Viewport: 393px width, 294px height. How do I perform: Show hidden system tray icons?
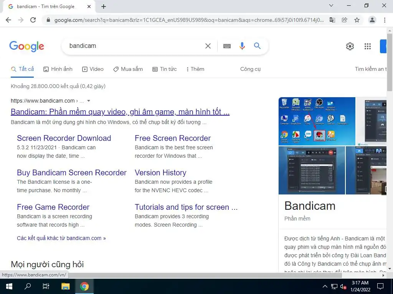[325, 286]
